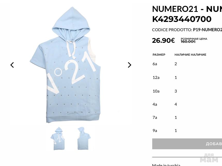Click the main blue hoodie product image

(x=65, y=65)
